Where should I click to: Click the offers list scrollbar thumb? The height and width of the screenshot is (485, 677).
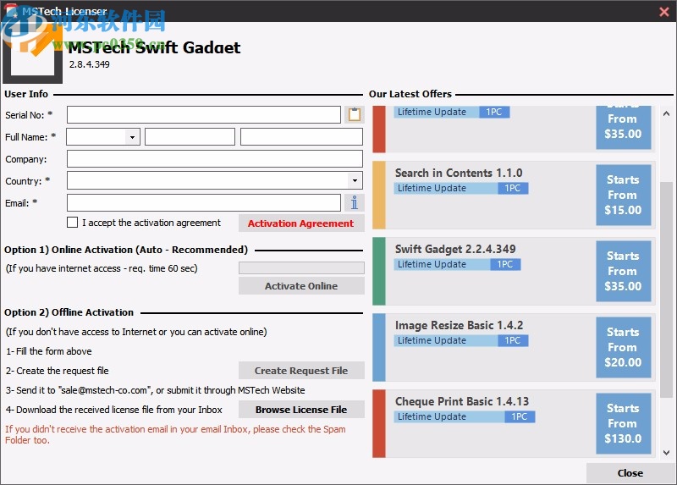click(666, 289)
